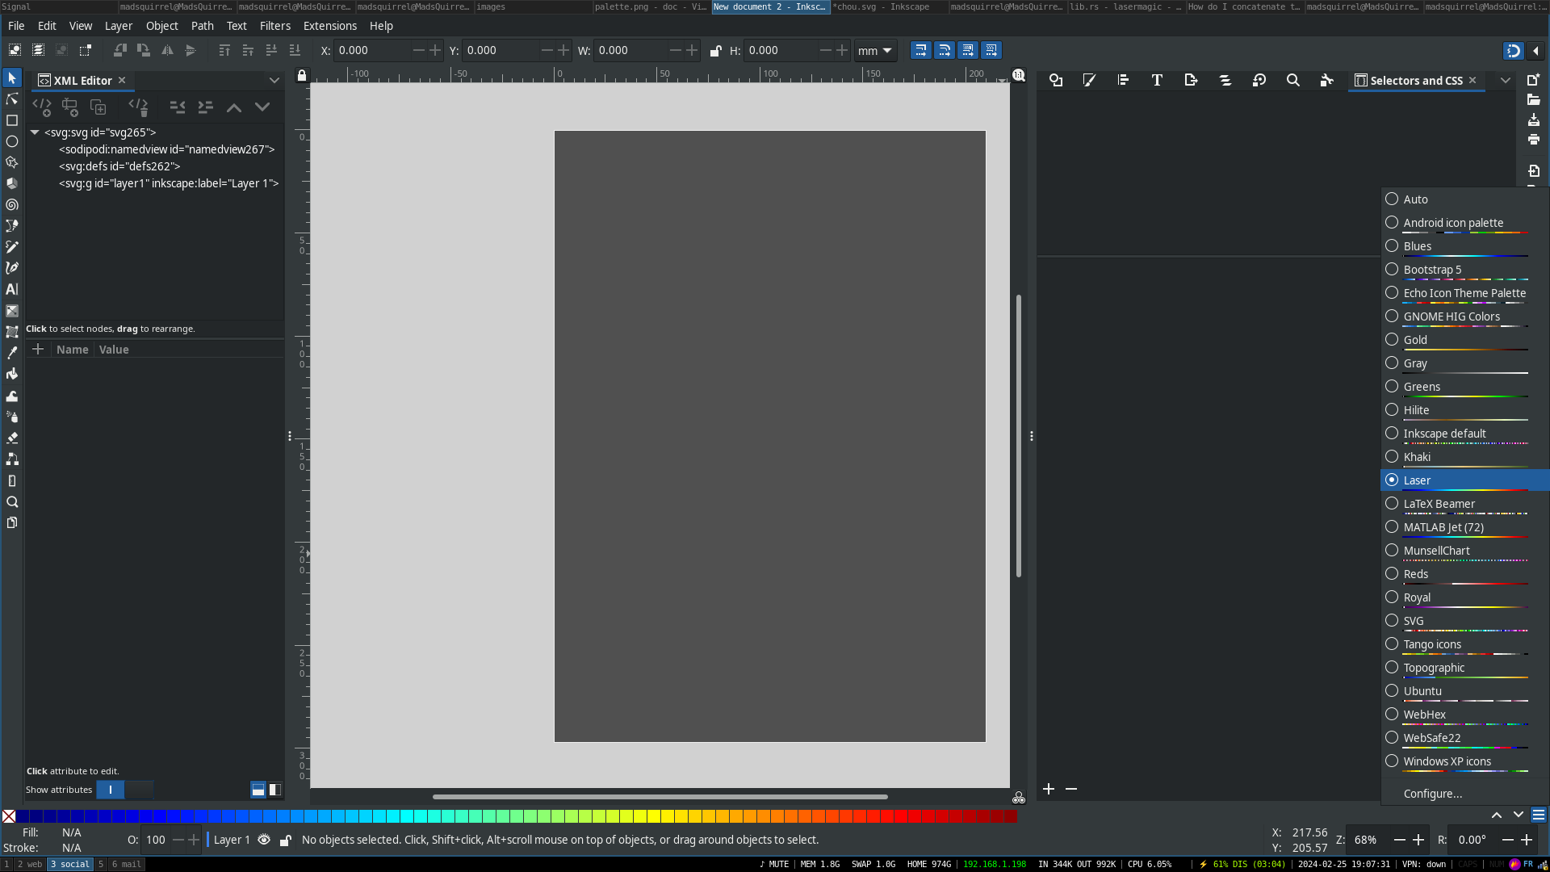Switch to the Selectors and CSS tab

click(x=1415, y=80)
